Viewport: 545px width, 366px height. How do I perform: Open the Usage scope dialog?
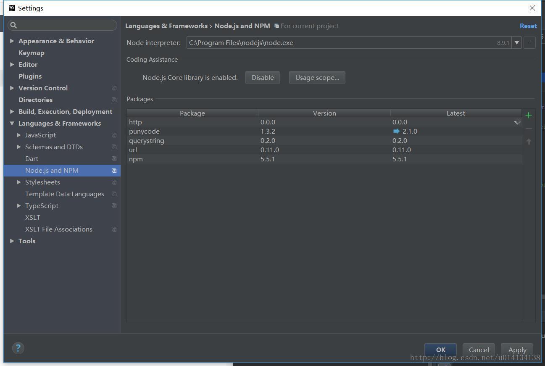coord(317,77)
